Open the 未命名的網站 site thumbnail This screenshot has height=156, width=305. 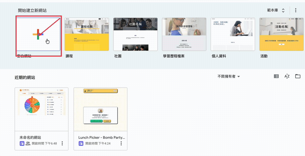41,109
